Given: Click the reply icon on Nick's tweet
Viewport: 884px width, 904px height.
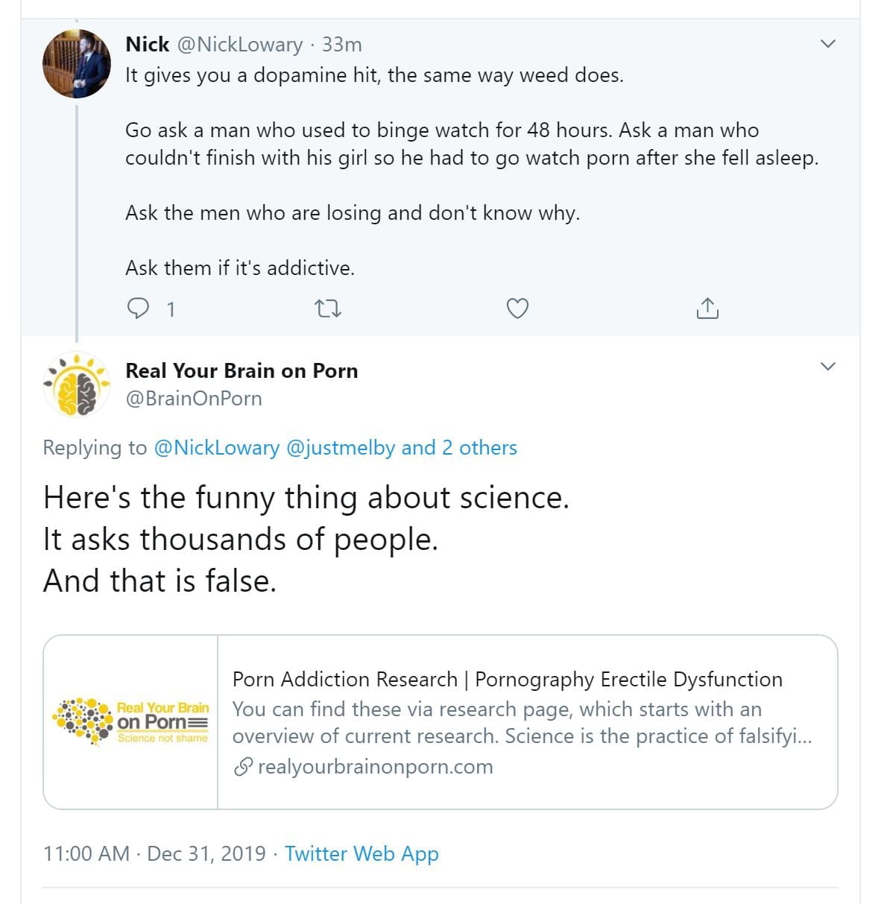Looking at the screenshot, I should tap(139, 308).
